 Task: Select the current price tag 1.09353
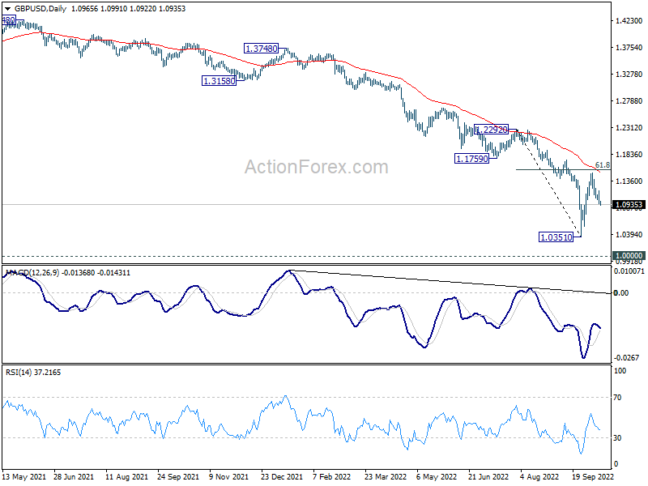(x=629, y=205)
